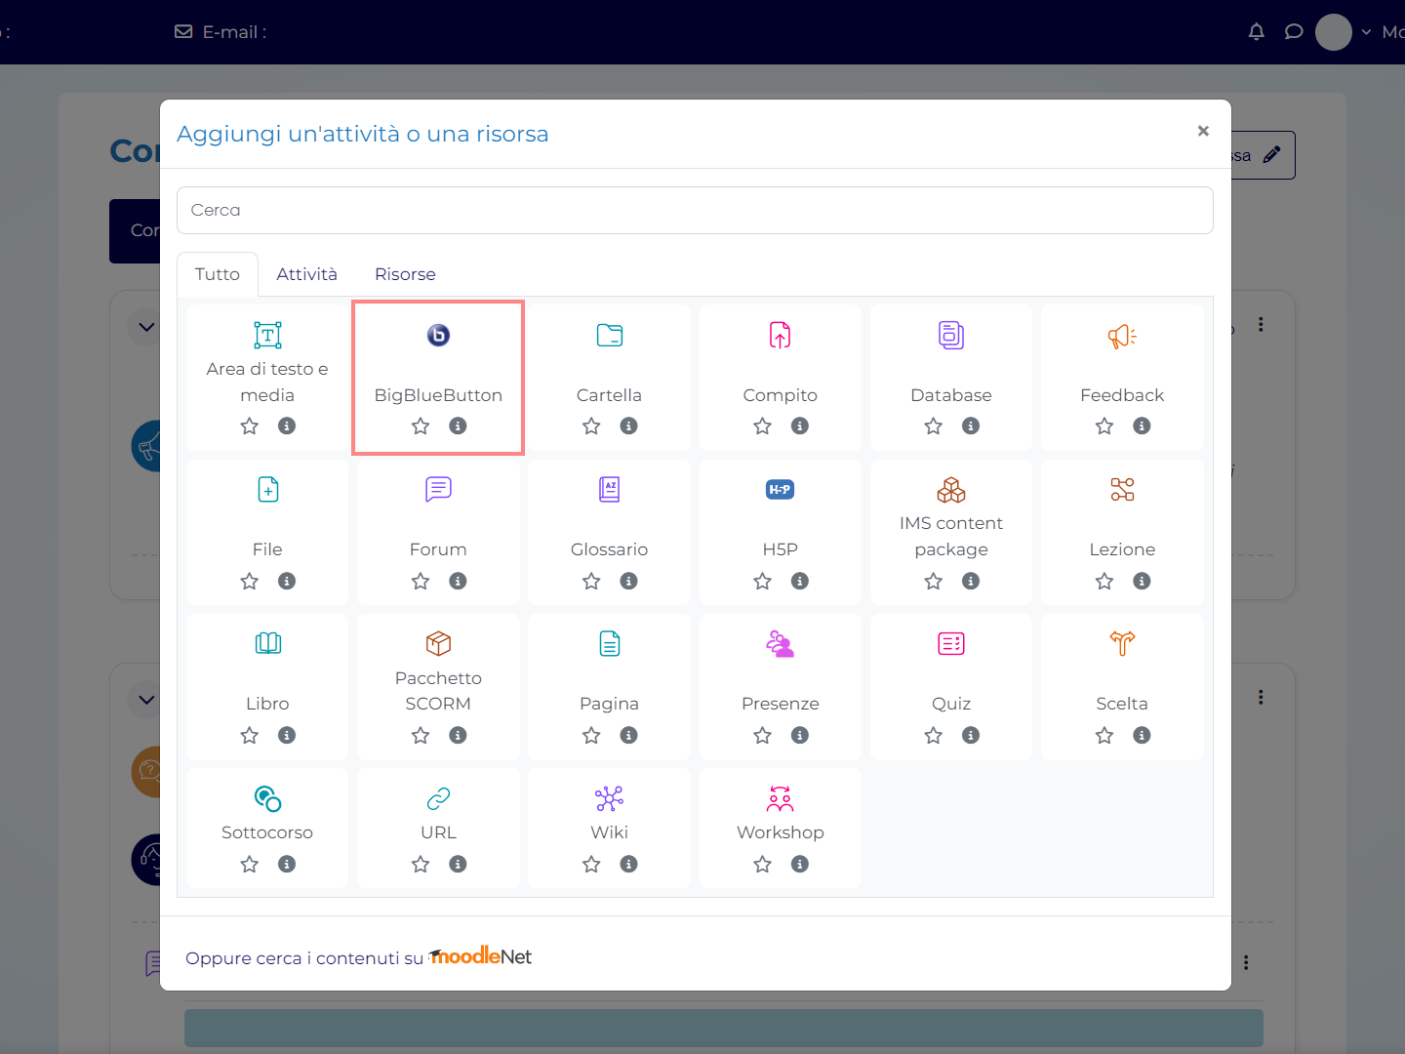Star the Database activity as favourite

point(934,426)
